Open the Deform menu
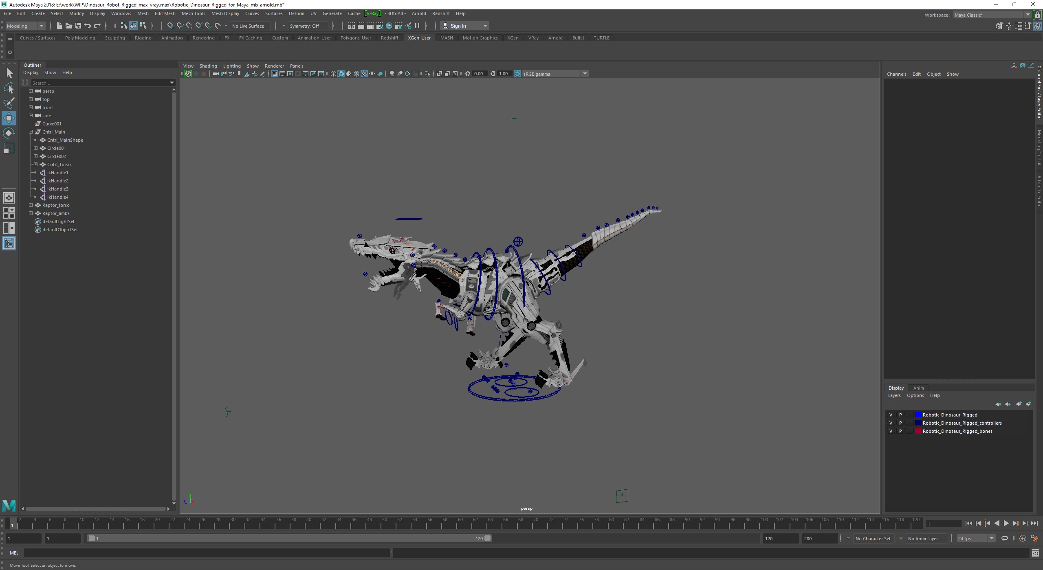1043x570 pixels. pos(296,13)
